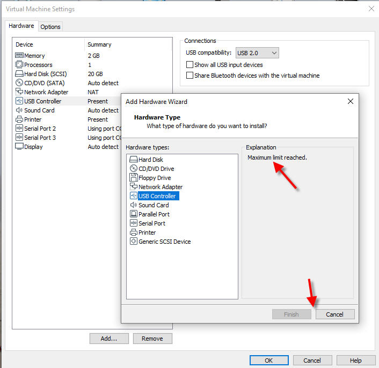Image resolution: width=379 pixels, height=368 pixels.
Task: Open the Hardware tab
Action: point(21,26)
